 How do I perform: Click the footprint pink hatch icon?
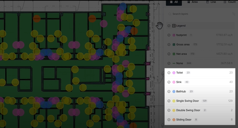(x=174, y=35)
